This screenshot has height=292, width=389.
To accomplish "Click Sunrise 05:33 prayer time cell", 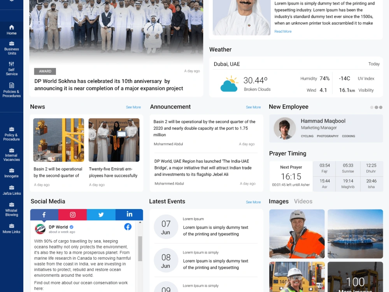I will pyautogui.click(x=348, y=168).
